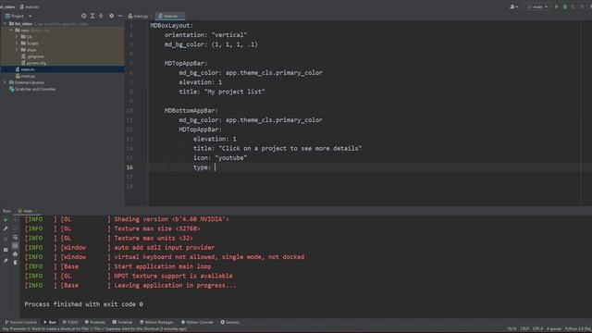Expand the Scripts folder

tap(17, 43)
